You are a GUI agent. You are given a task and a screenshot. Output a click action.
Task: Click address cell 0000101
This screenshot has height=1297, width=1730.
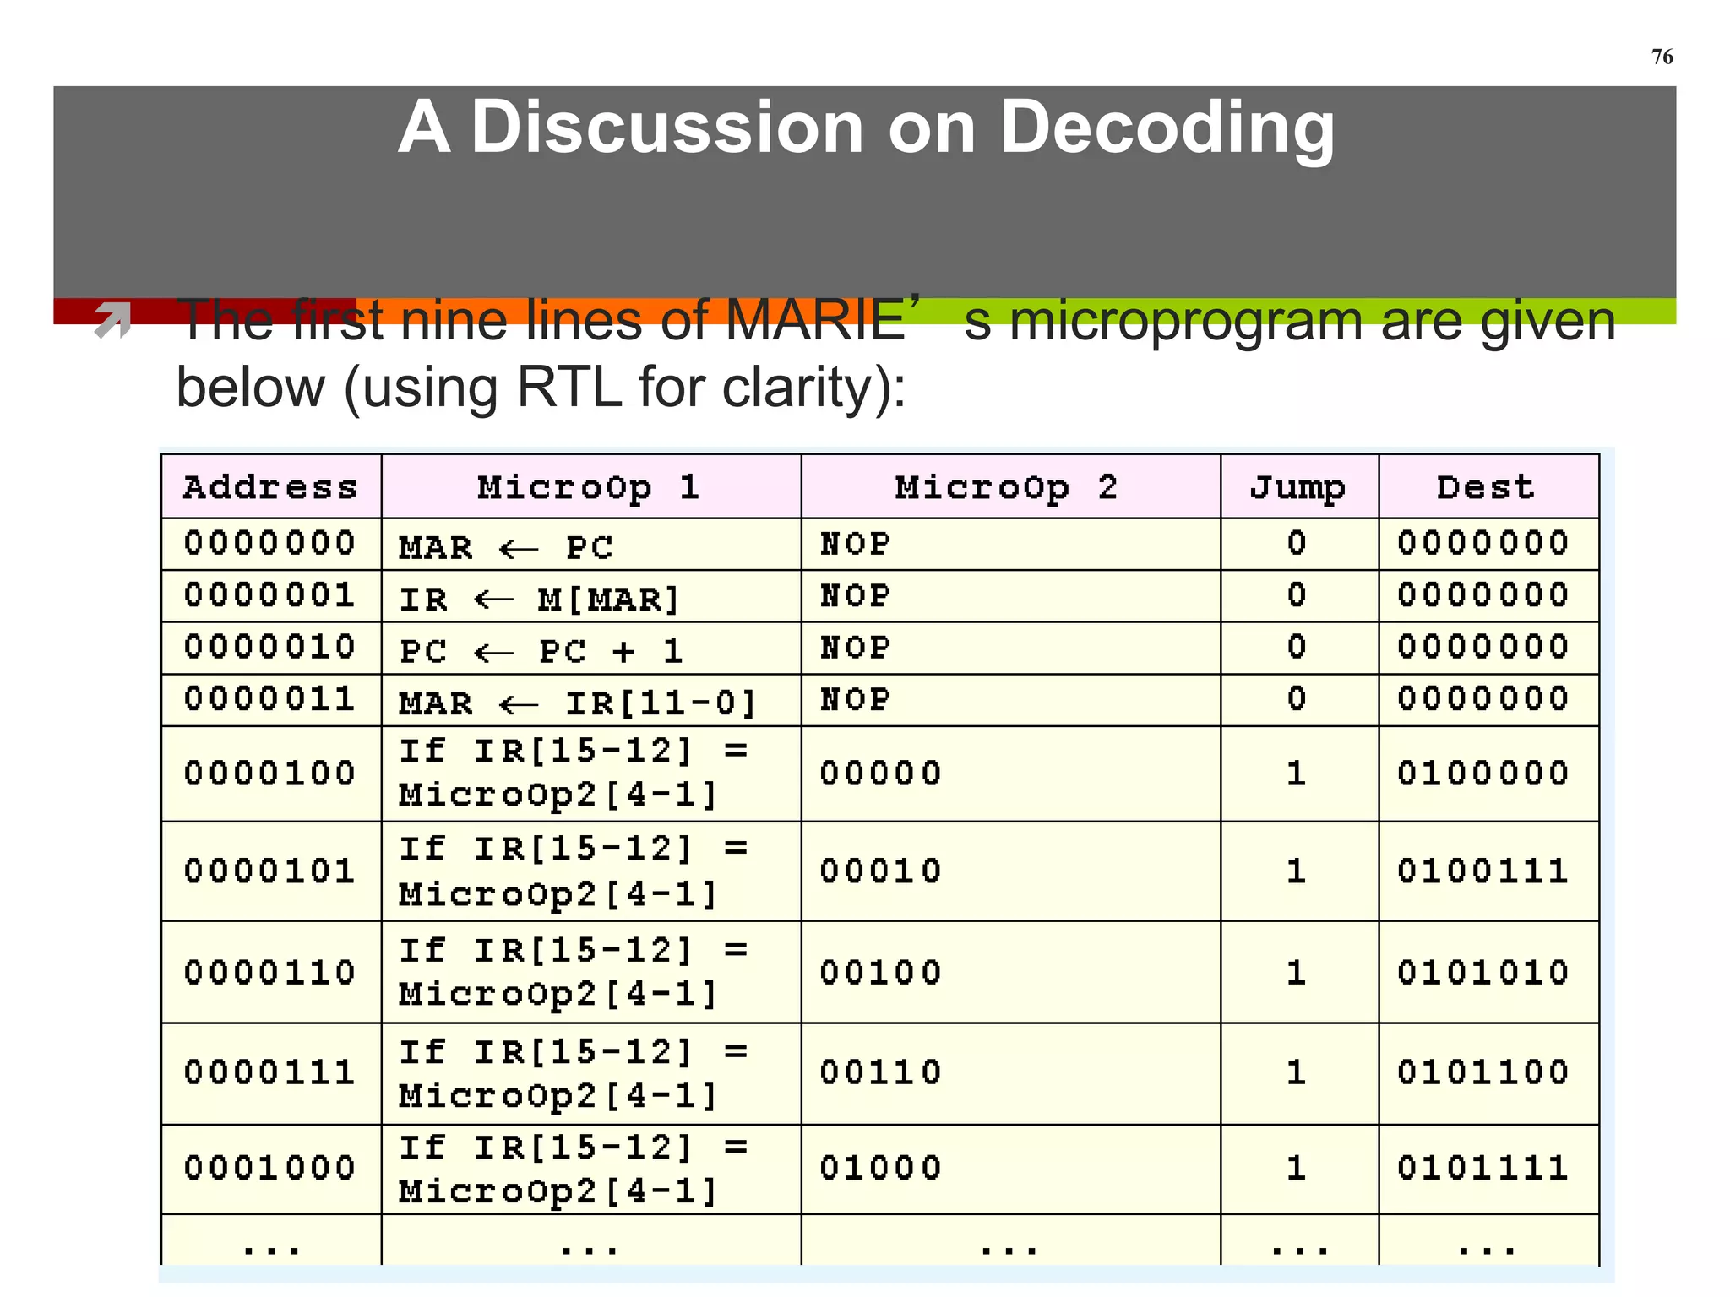270,871
